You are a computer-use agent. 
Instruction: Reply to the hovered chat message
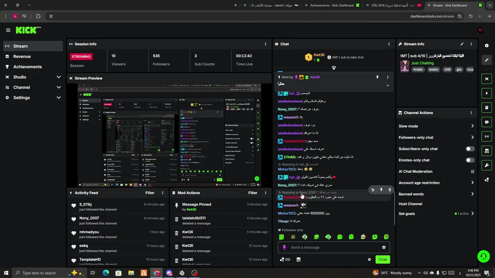[373, 190]
